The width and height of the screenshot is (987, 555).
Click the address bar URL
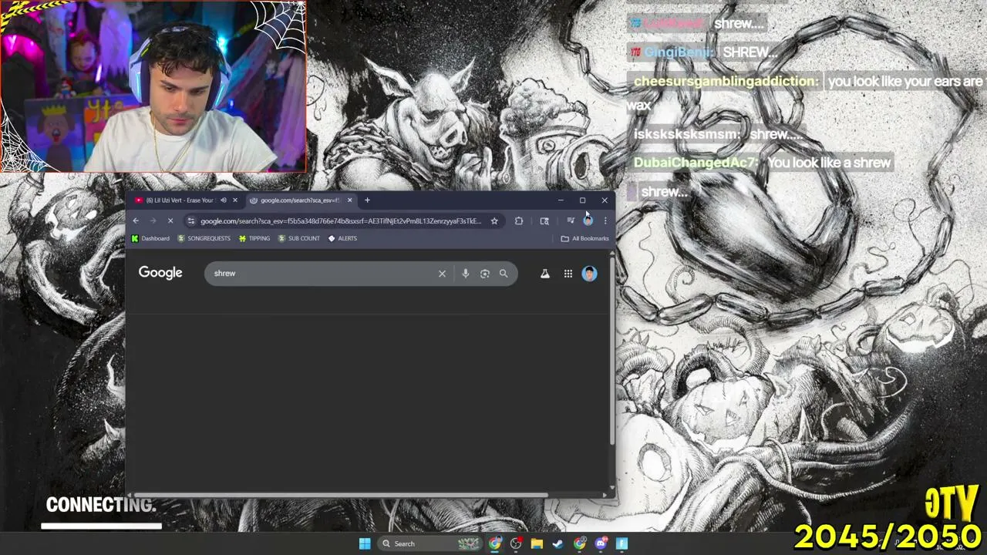coord(341,221)
